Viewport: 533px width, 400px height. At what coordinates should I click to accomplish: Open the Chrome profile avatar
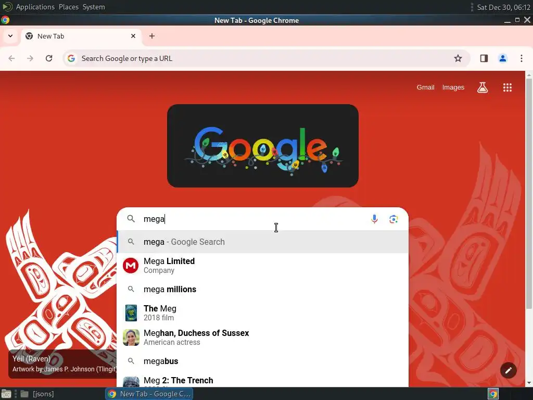503,58
